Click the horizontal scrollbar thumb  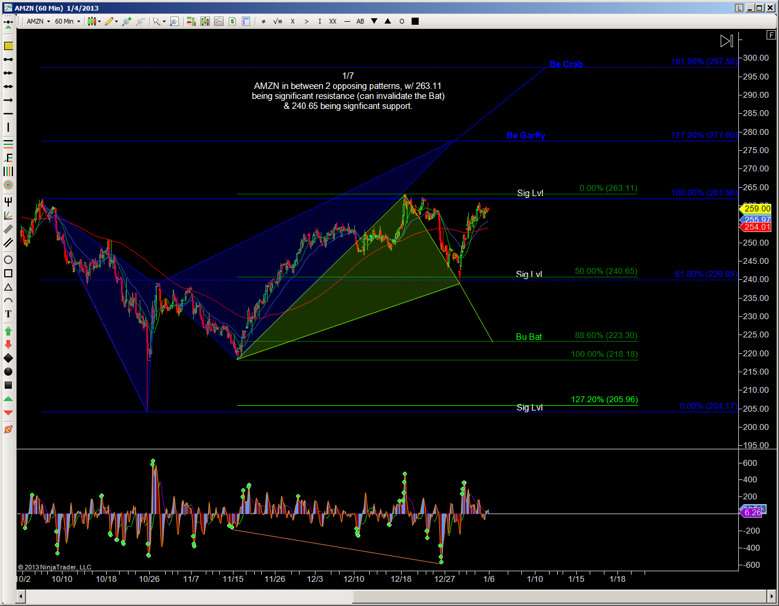point(189,597)
